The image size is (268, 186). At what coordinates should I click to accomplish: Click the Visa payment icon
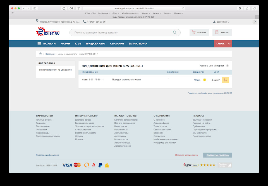pyautogui.click(x=67, y=165)
